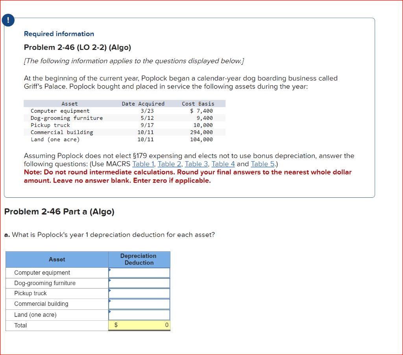Select the Commercial building deduction field
Screen dimensions: 403x355
(140, 304)
